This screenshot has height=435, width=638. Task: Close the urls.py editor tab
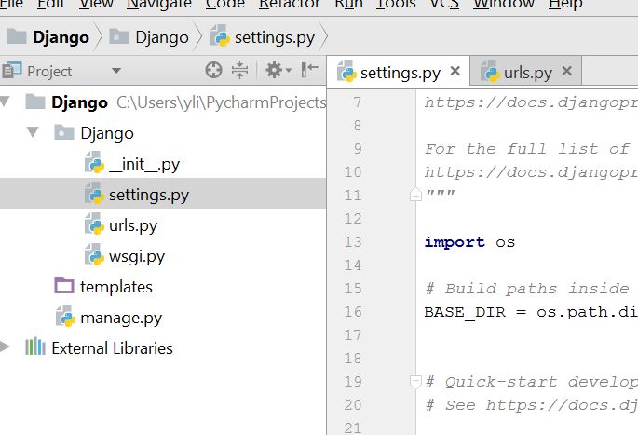click(567, 71)
